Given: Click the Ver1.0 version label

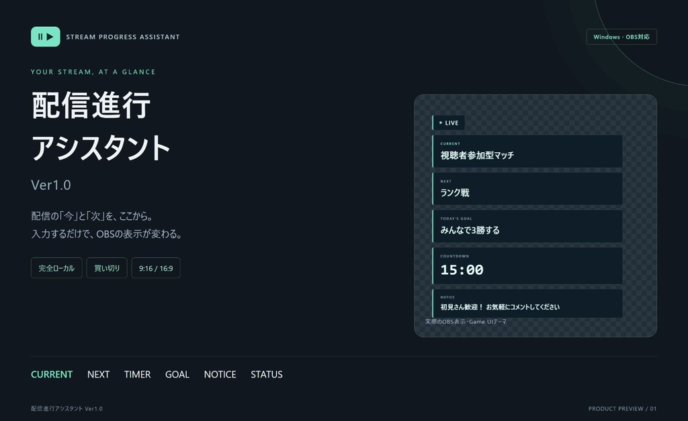Looking at the screenshot, I should click(x=51, y=185).
